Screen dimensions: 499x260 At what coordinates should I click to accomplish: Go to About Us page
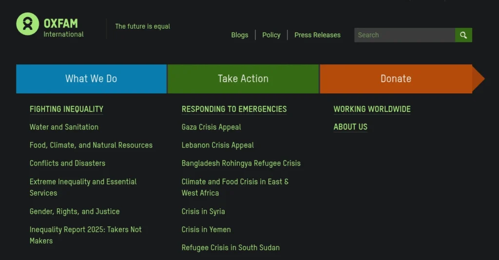[x=350, y=127]
